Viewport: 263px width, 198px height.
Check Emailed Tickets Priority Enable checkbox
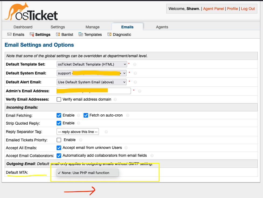[59, 140]
